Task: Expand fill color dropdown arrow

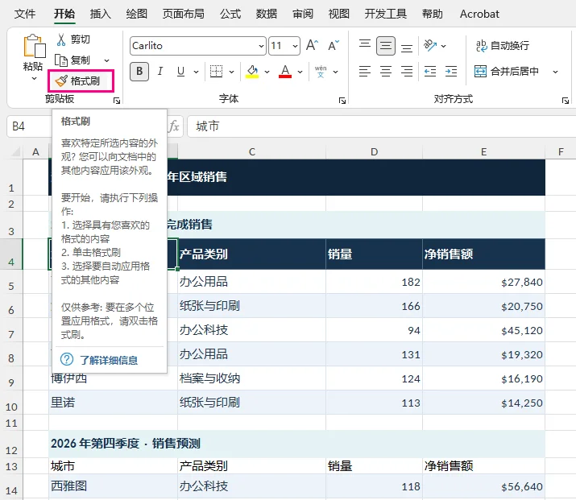Action: click(267, 72)
